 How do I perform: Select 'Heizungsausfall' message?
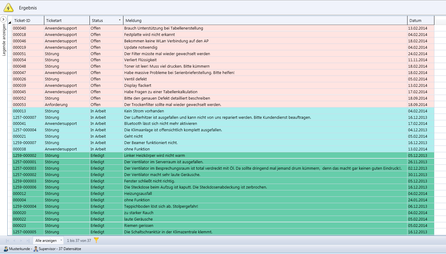(x=138, y=193)
